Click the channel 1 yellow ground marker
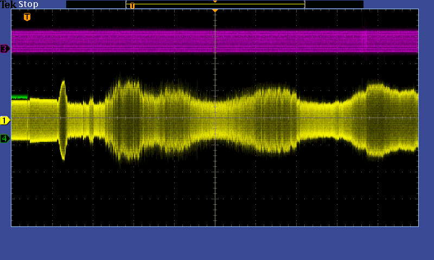This screenshot has width=434, height=260. (5, 120)
